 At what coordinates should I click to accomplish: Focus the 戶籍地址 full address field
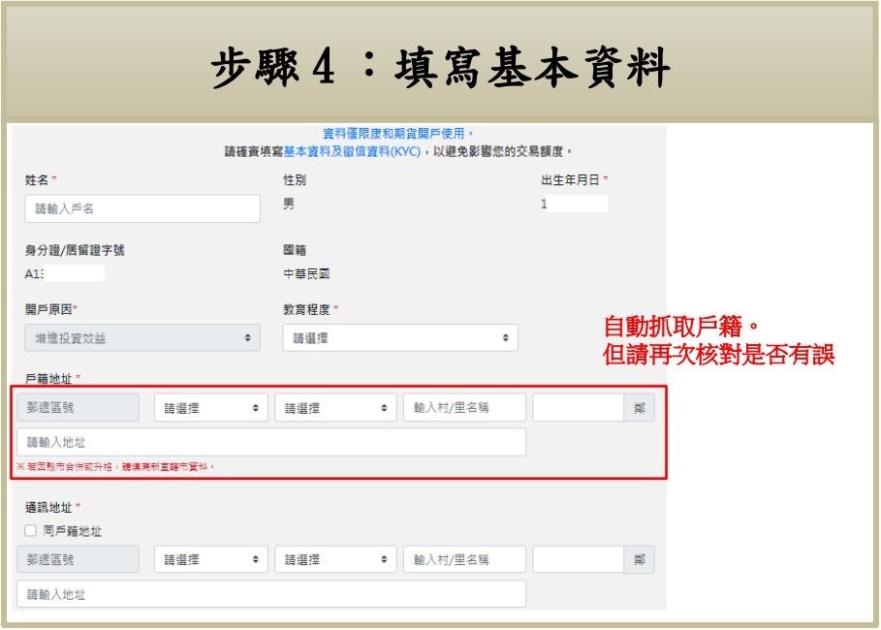[271, 442]
